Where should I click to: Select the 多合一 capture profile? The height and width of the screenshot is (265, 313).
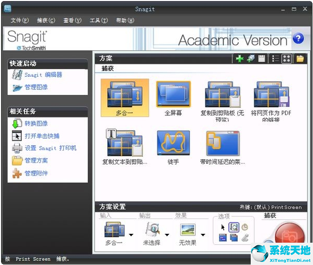click(x=125, y=97)
